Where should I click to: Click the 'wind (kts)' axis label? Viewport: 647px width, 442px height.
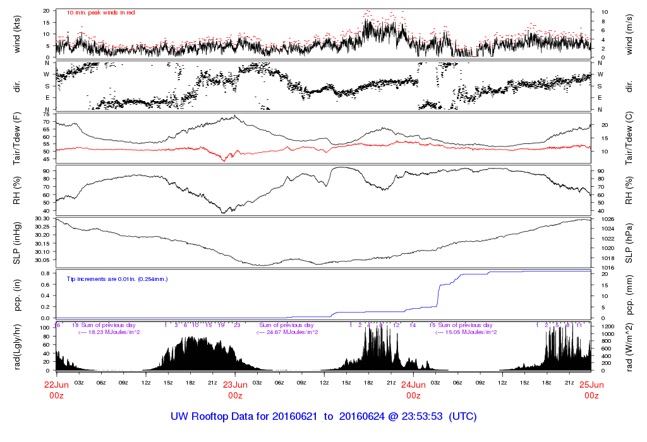click(x=17, y=35)
